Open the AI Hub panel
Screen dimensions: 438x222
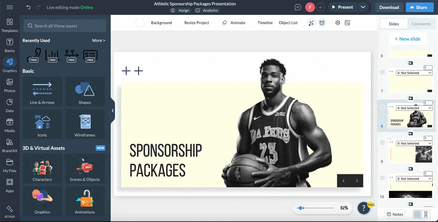pos(10,211)
